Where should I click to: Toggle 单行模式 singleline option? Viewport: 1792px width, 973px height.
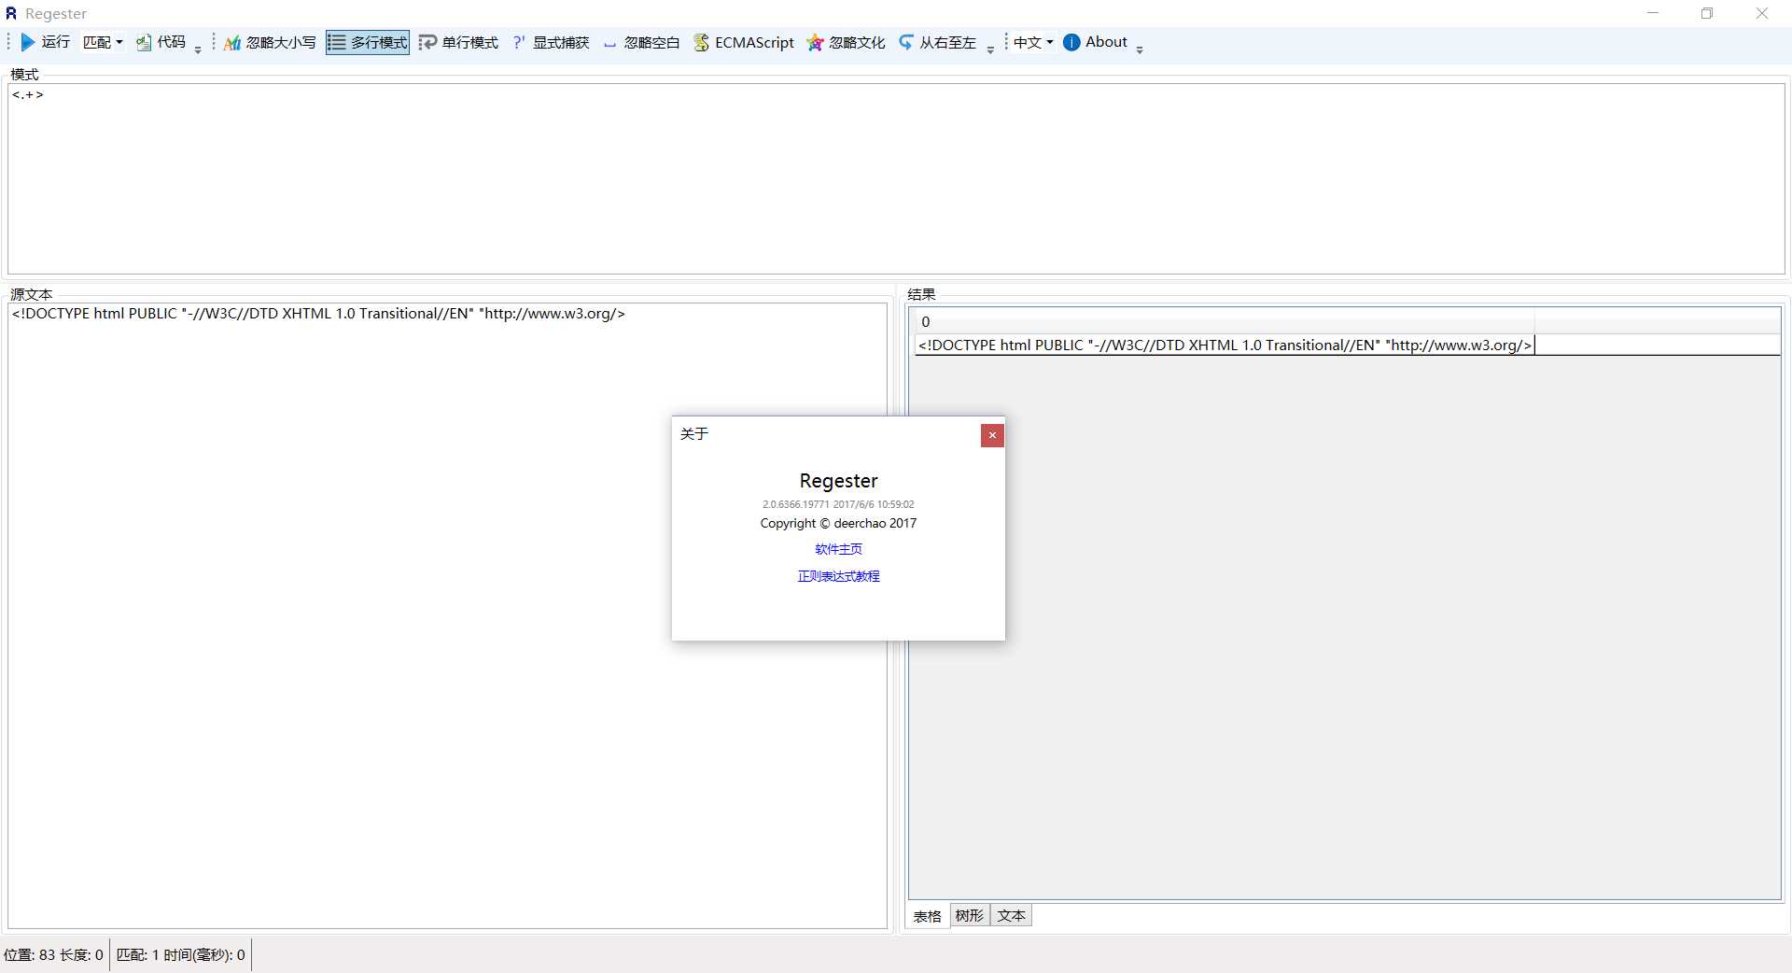pos(458,42)
